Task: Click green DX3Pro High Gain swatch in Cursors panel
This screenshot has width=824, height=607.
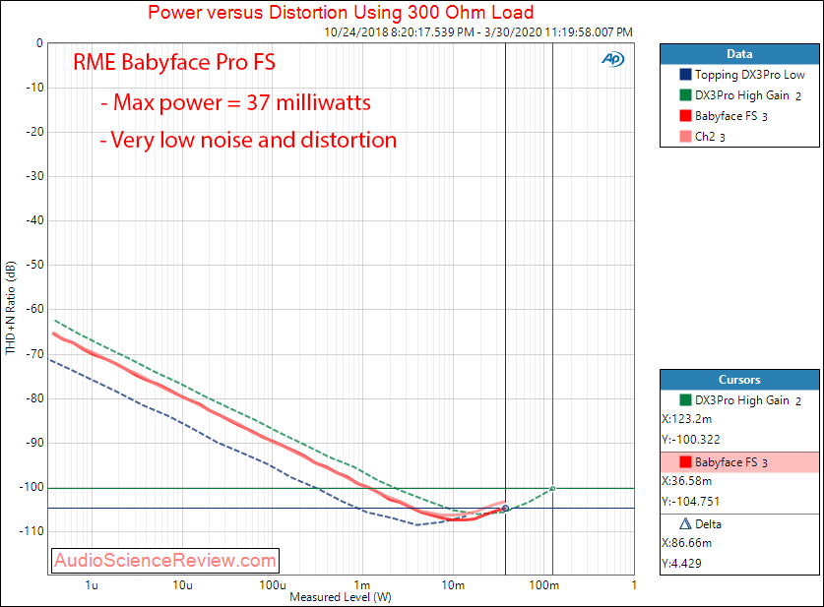Action: [685, 400]
